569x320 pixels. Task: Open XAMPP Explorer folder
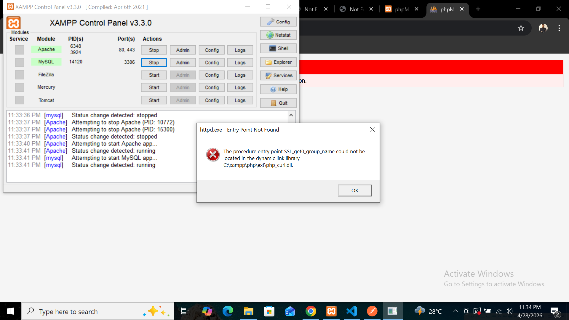pos(278,62)
